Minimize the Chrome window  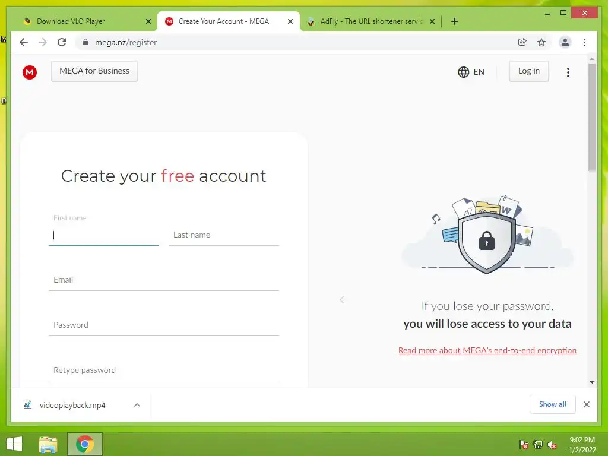(547, 13)
